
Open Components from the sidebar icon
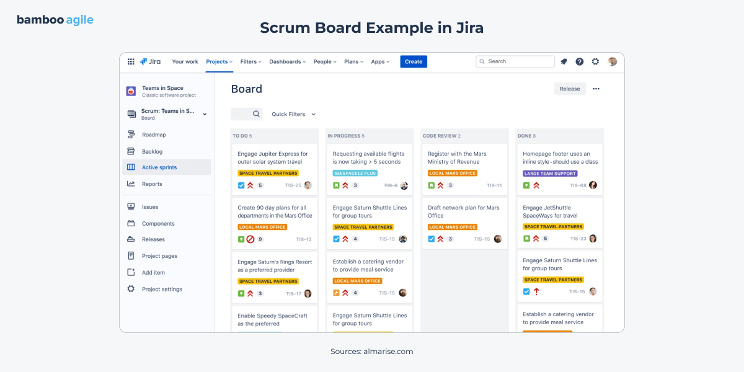[x=131, y=223]
